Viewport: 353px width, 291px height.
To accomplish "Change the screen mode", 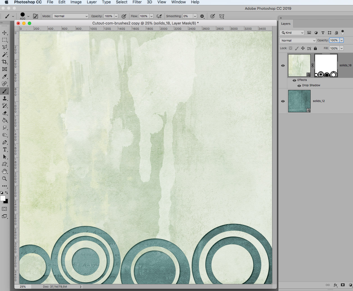I will pyautogui.click(x=4, y=216).
